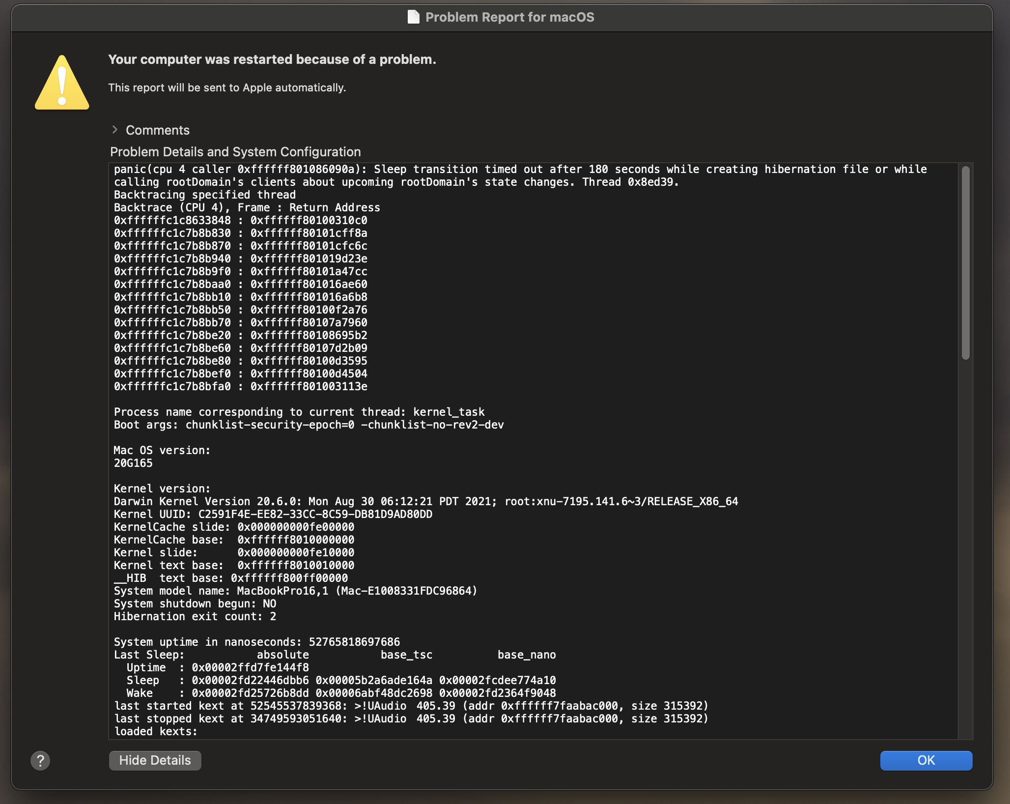Click backtrace row 0xffffffc1c7b8b940
The image size is (1010, 804).
click(241, 258)
